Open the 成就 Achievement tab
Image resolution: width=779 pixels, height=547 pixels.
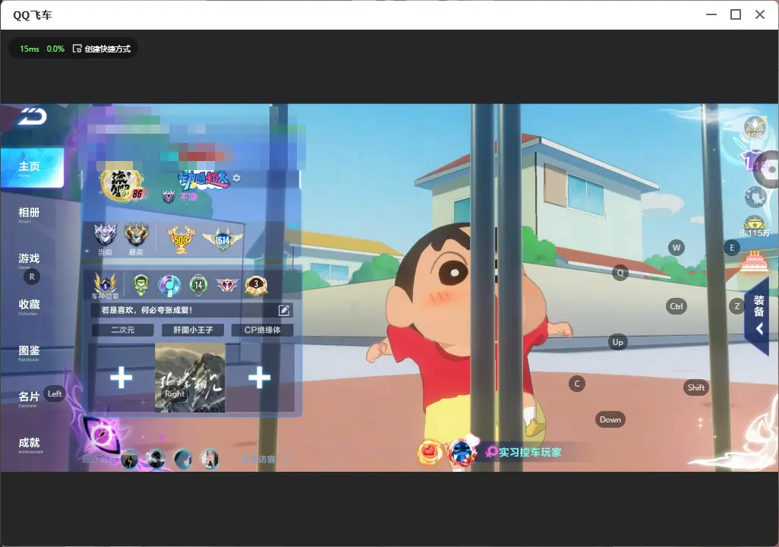point(29,444)
